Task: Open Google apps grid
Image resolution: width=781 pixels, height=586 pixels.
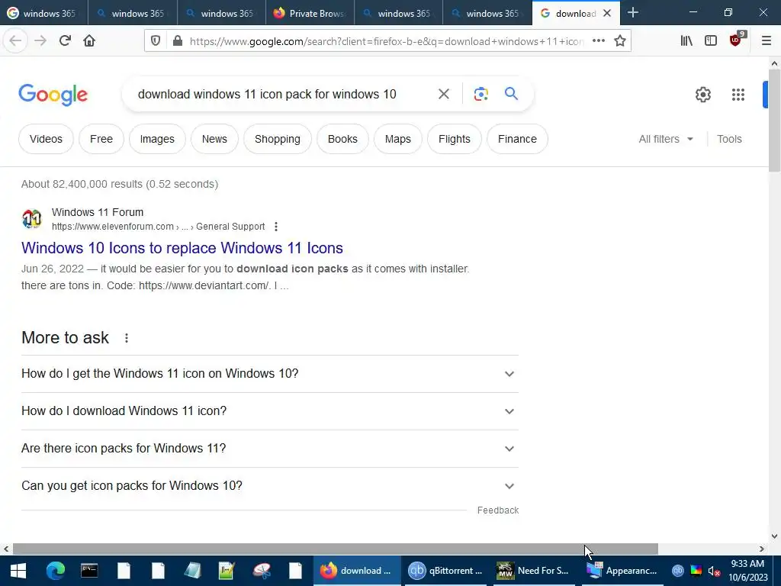Action: pos(738,94)
